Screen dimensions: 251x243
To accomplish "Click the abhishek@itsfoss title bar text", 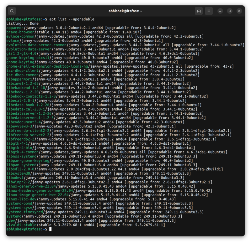I will 125,11.
